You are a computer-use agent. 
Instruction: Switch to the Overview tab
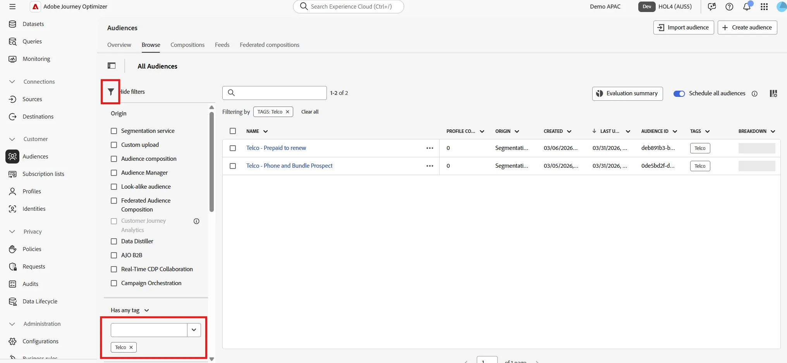coord(119,45)
